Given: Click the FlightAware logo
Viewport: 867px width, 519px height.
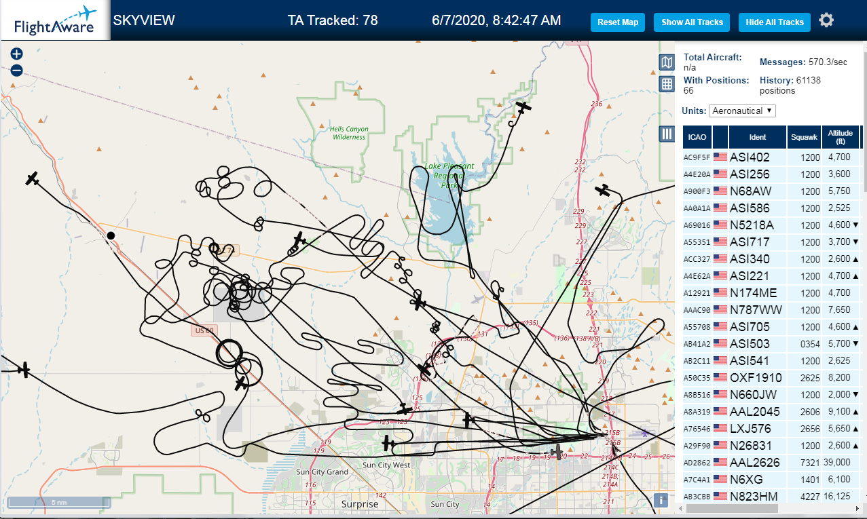Looking at the screenshot, I should [x=54, y=20].
